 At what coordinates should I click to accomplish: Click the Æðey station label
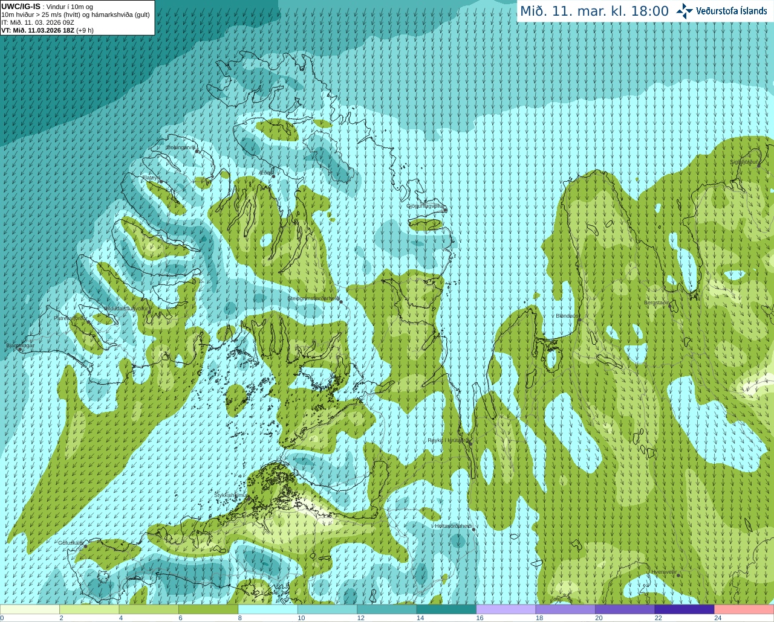[265, 172]
